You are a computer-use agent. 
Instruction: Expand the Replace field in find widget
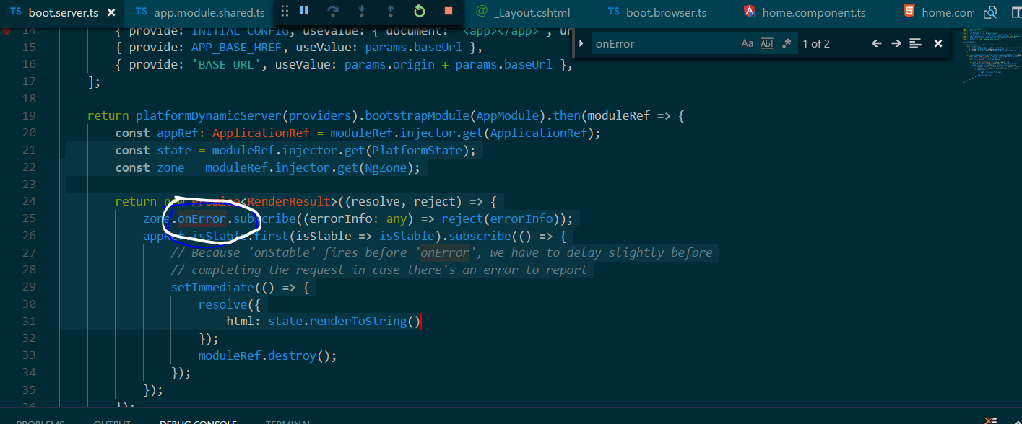(x=581, y=43)
